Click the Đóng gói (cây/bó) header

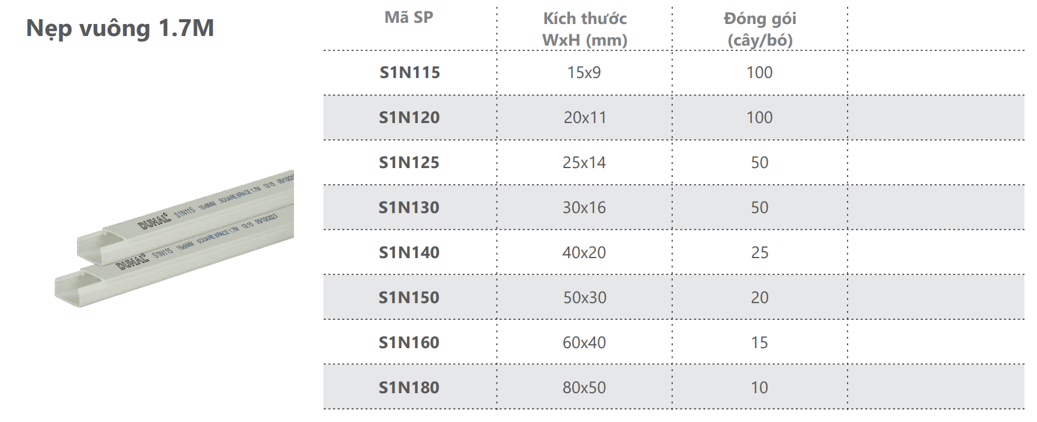(760, 29)
